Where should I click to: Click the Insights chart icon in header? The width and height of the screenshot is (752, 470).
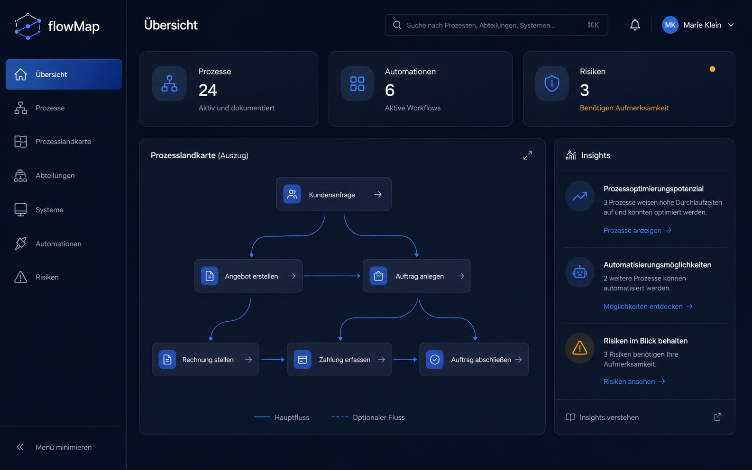(x=571, y=155)
